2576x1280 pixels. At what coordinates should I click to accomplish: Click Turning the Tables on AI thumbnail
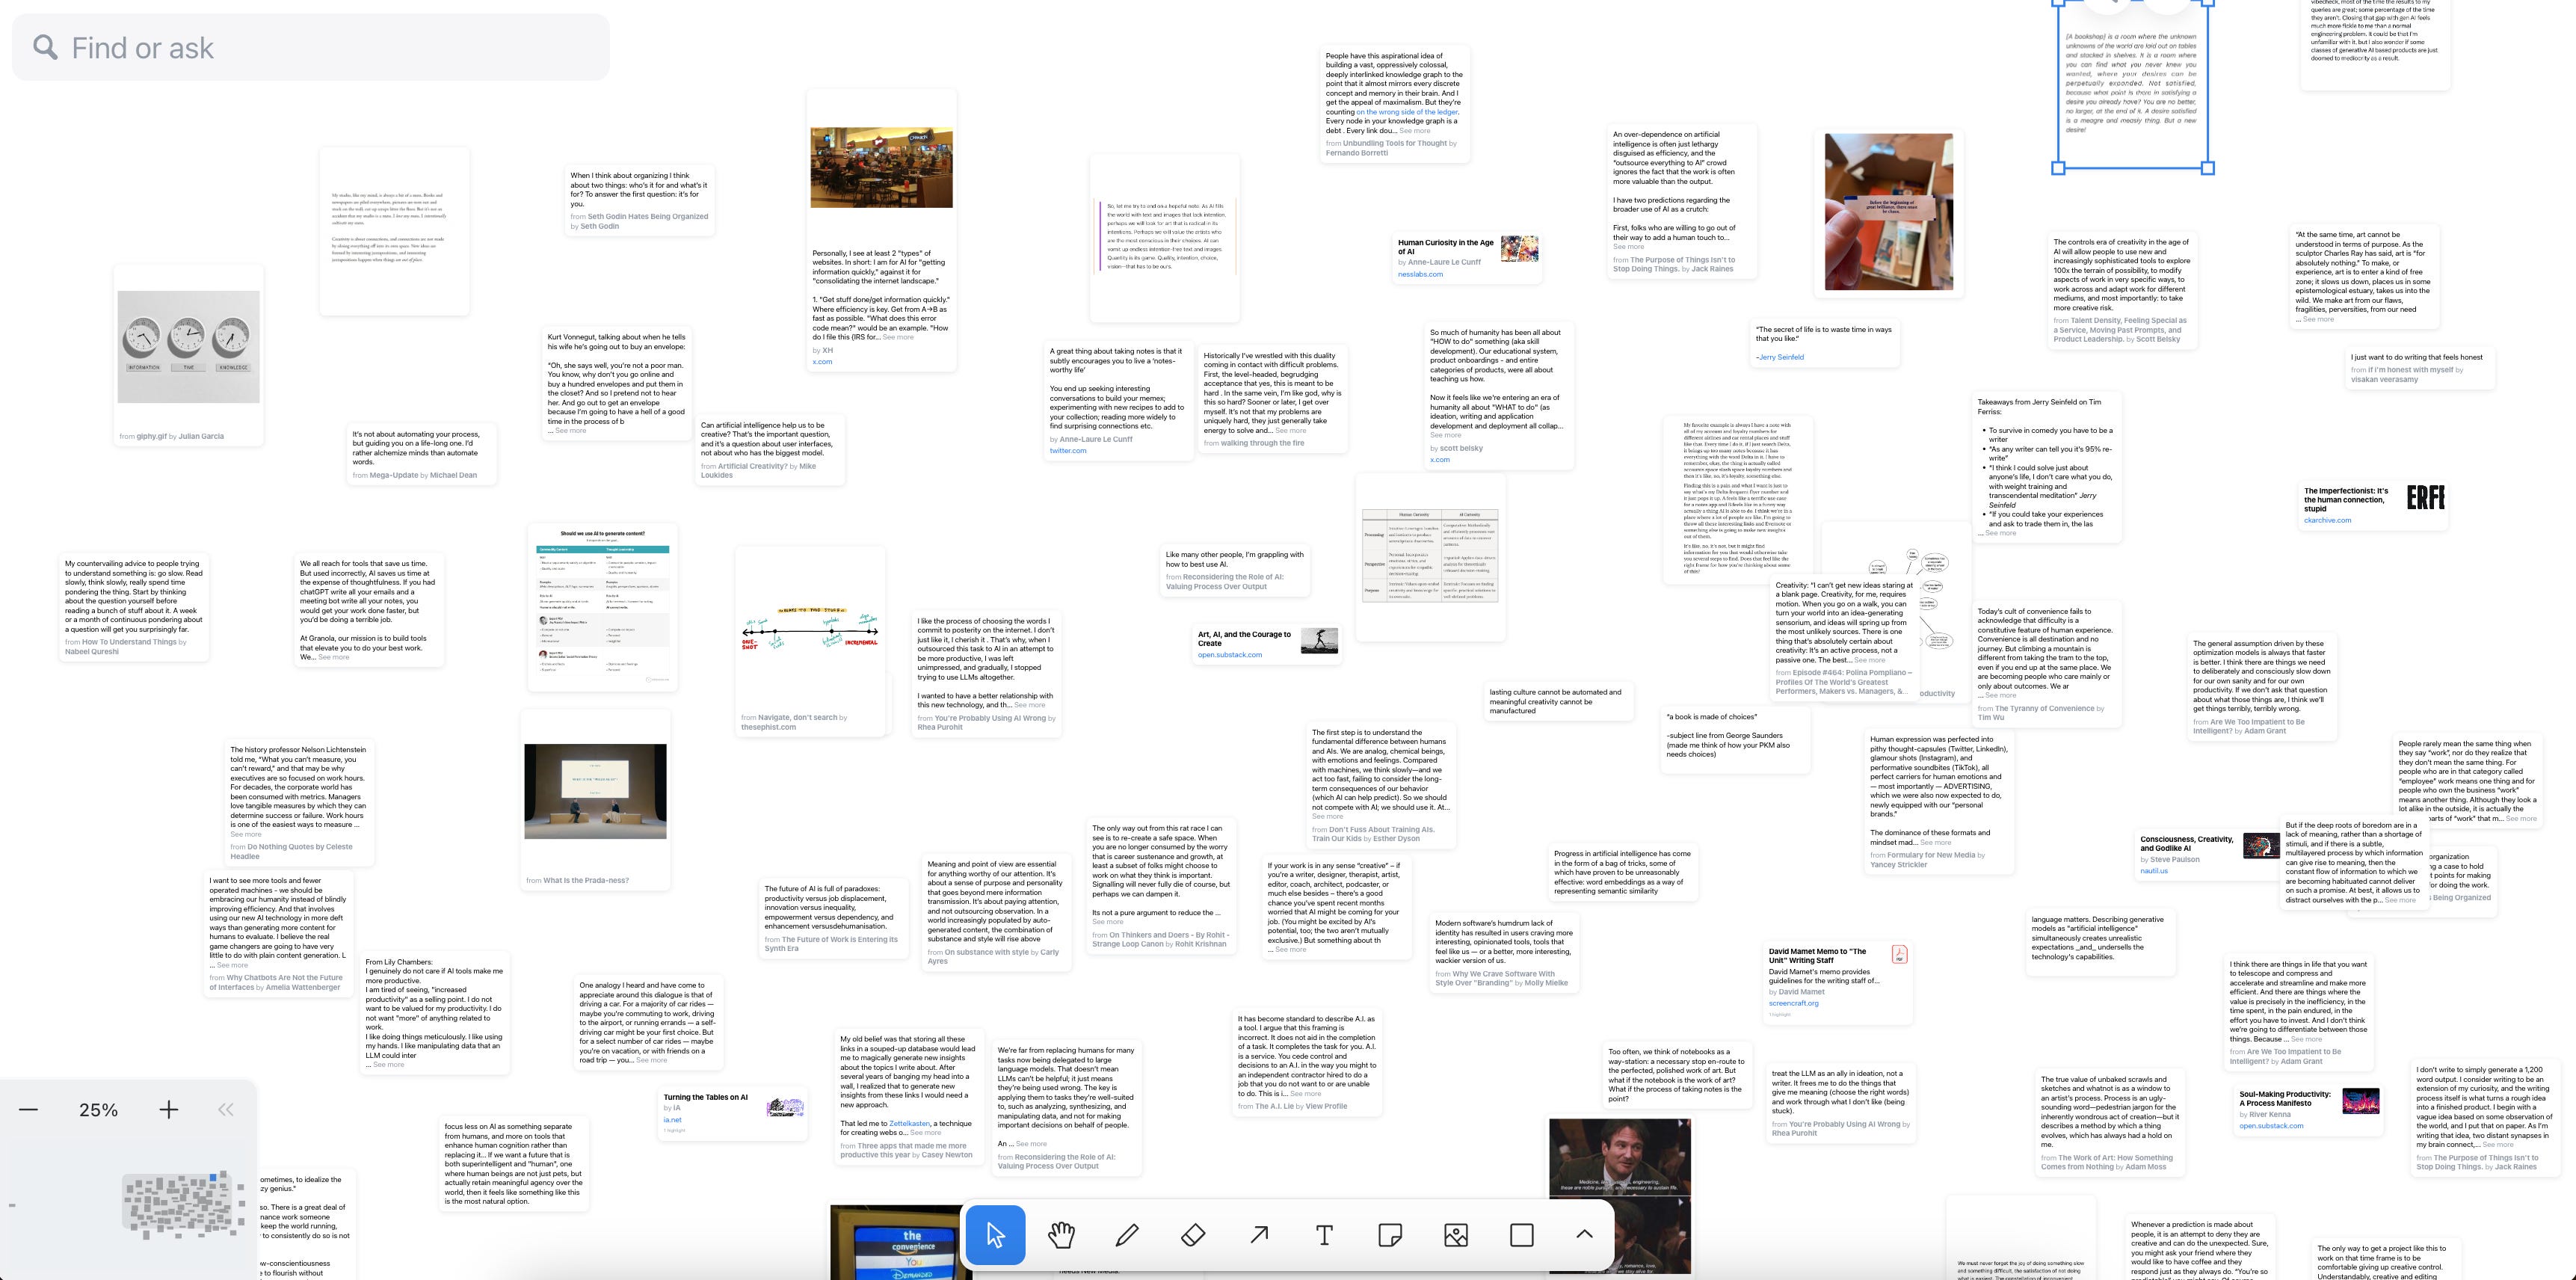pos(785,1107)
